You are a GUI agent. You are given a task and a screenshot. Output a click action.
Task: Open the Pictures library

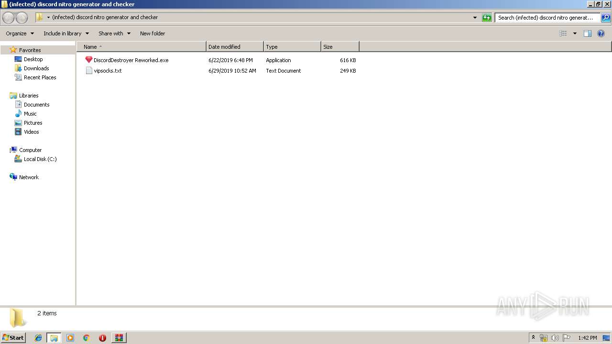[33, 123]
